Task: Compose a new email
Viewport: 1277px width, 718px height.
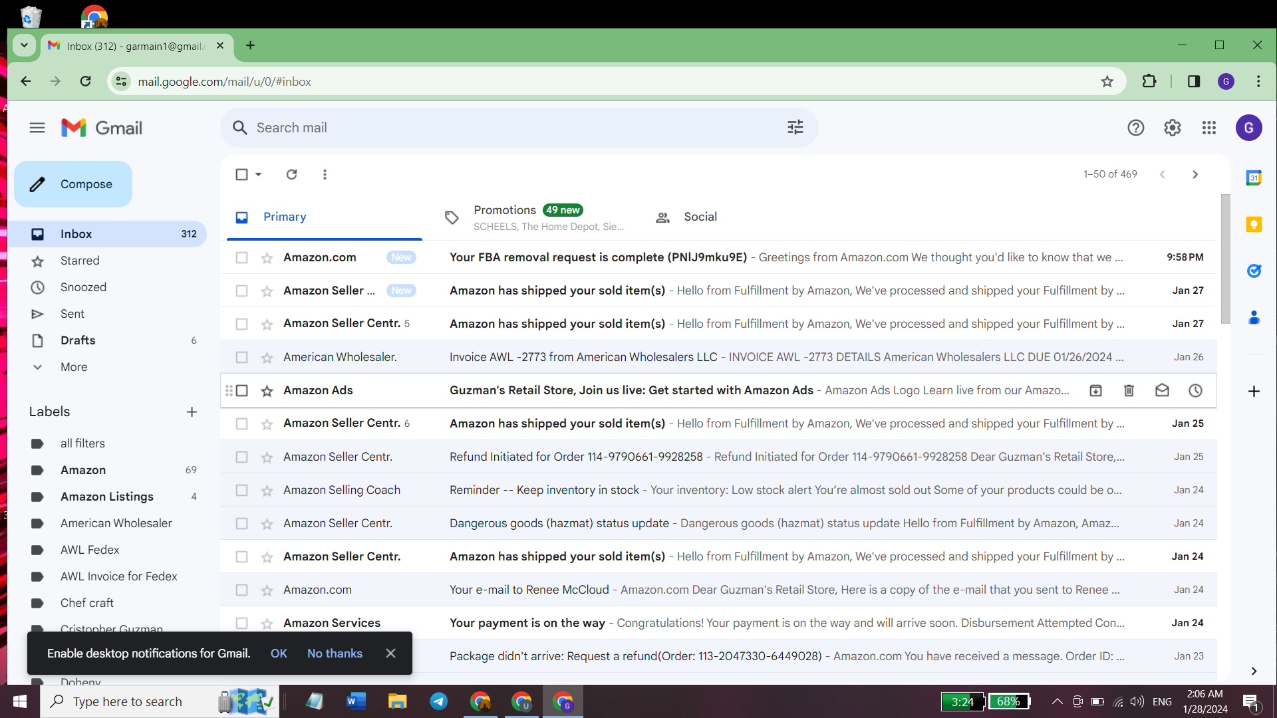Action: (x=73, y=184)
